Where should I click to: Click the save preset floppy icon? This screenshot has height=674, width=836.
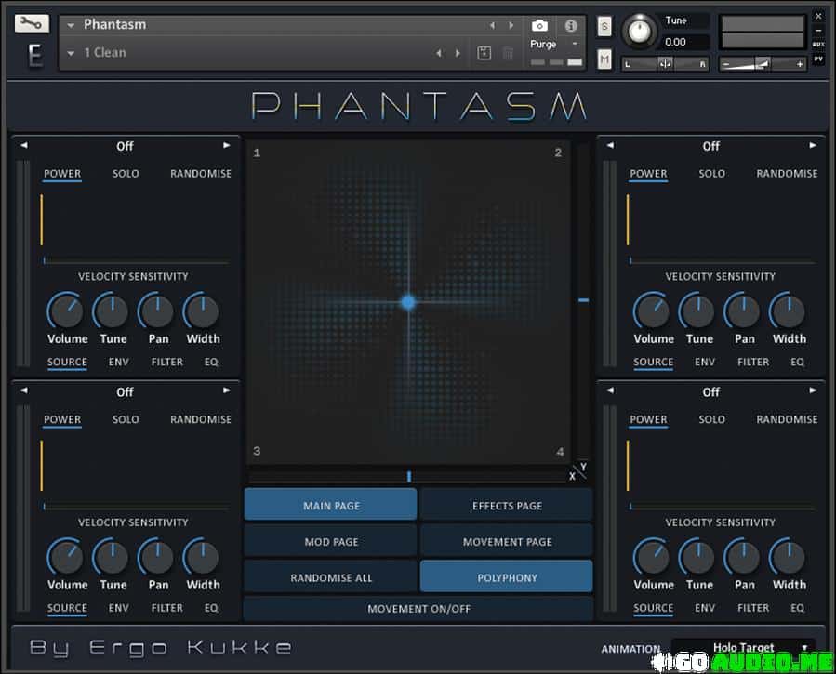[x=484, y=53]
